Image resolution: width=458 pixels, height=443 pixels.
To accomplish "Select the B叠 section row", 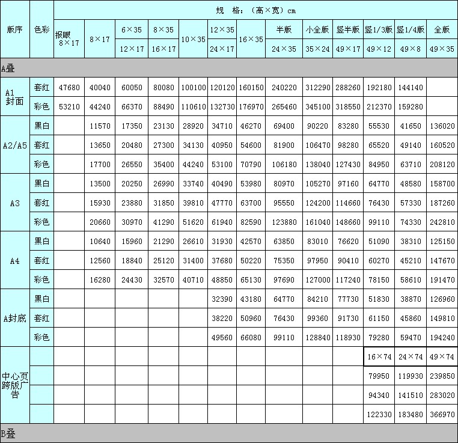I will pyautogui.click(x=229, y=433).
